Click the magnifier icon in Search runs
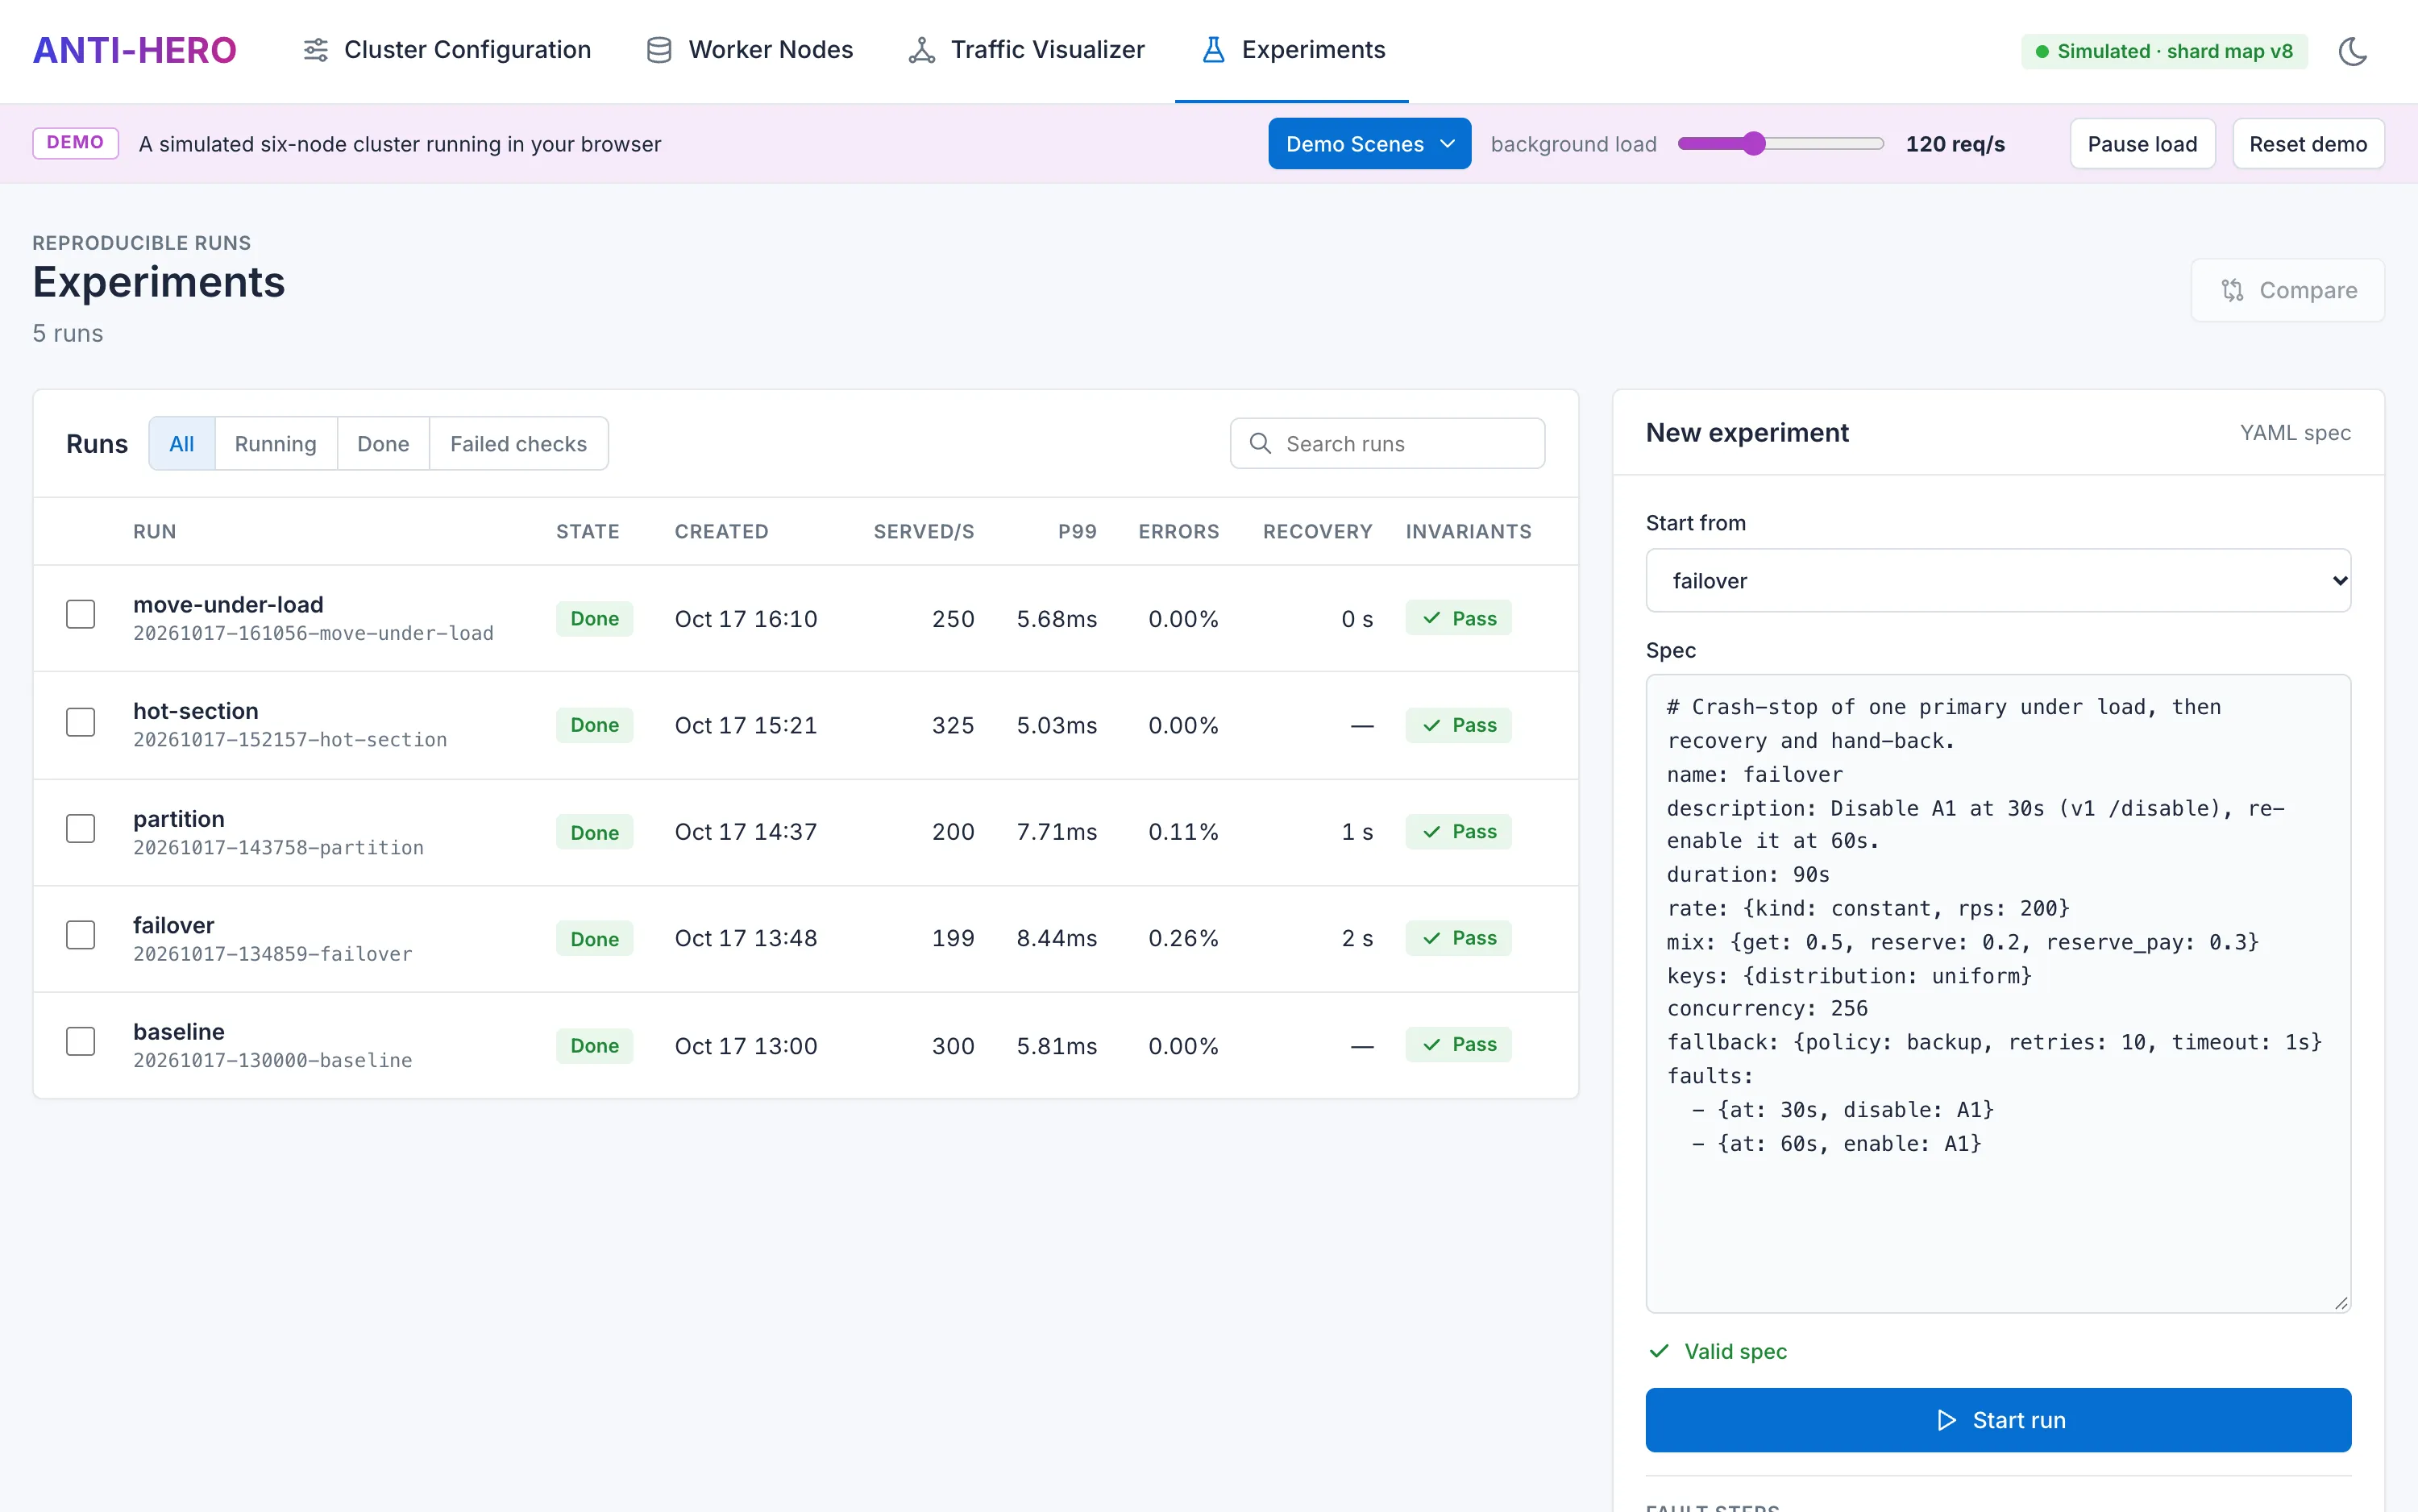The image size is (2418, 1512). pos(1260,443)
